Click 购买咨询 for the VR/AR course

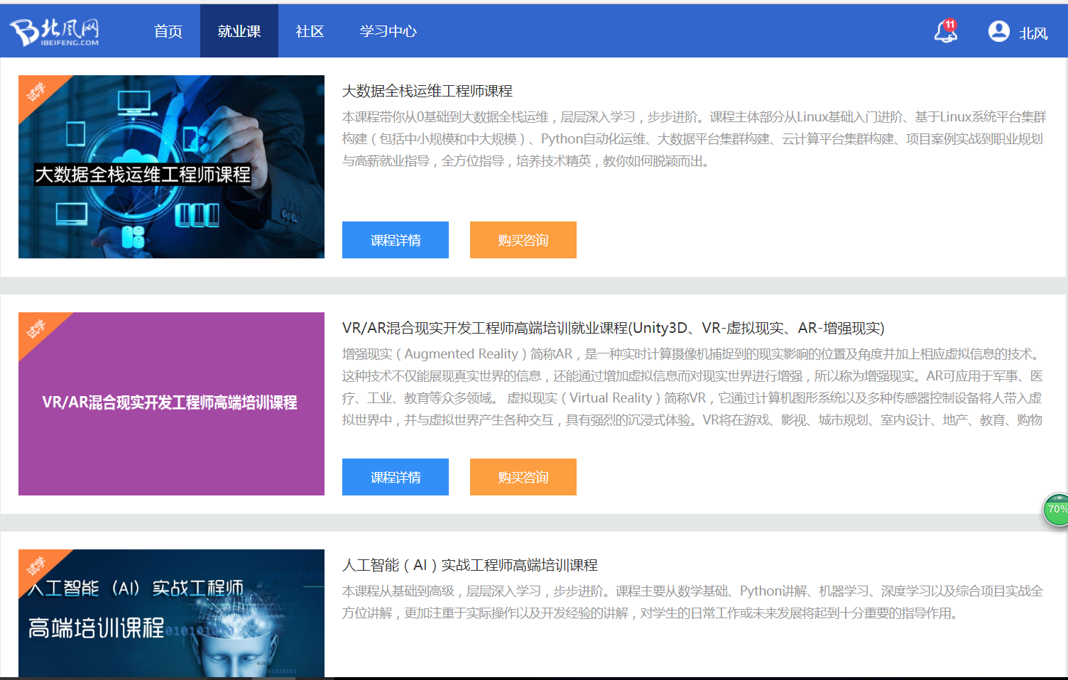[x=523, y=476]
